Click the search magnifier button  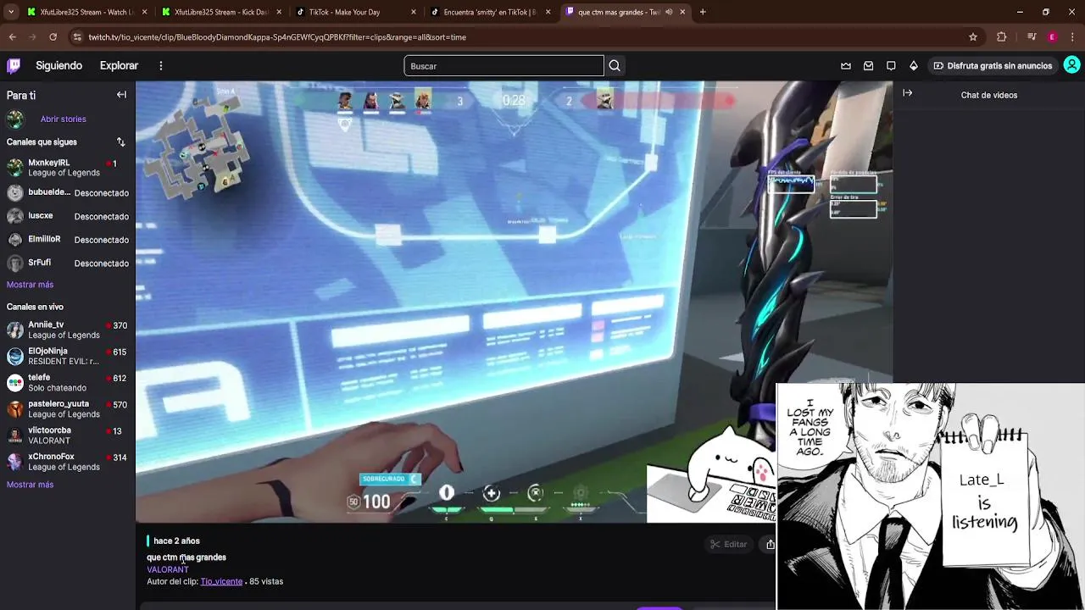[615, 66]
